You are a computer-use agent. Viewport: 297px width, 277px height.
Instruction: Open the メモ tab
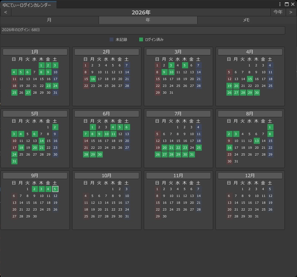[x=246, y=20]
